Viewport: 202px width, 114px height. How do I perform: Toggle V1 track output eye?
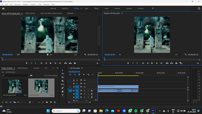pos(85,87)
